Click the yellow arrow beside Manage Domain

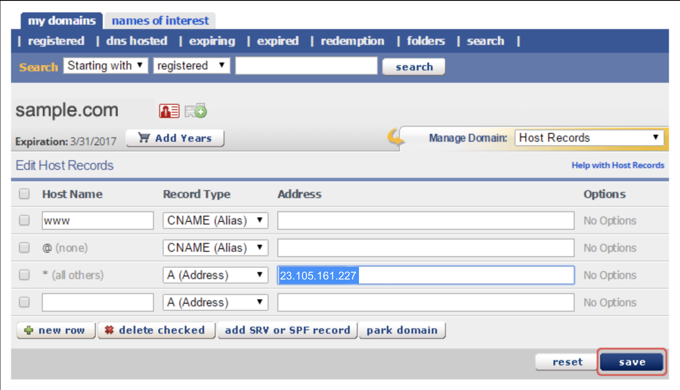pyautogui.click(x=396, y=137)
